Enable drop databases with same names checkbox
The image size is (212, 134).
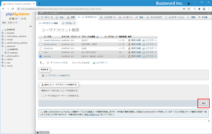42,96
